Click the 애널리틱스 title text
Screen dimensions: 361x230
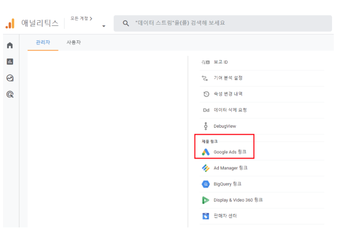(x=40, y=23)
